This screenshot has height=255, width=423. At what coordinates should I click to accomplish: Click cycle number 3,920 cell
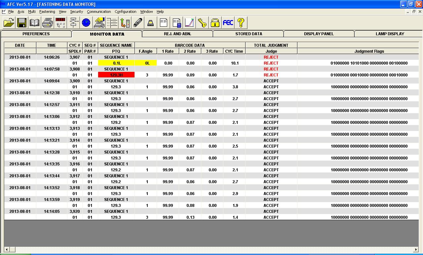pyautogui.click(x=75, y=211)
